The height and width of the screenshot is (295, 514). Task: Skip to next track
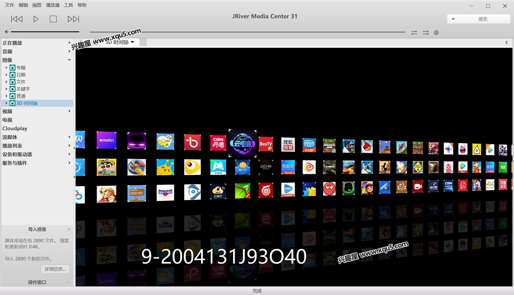tap(73, 19)
